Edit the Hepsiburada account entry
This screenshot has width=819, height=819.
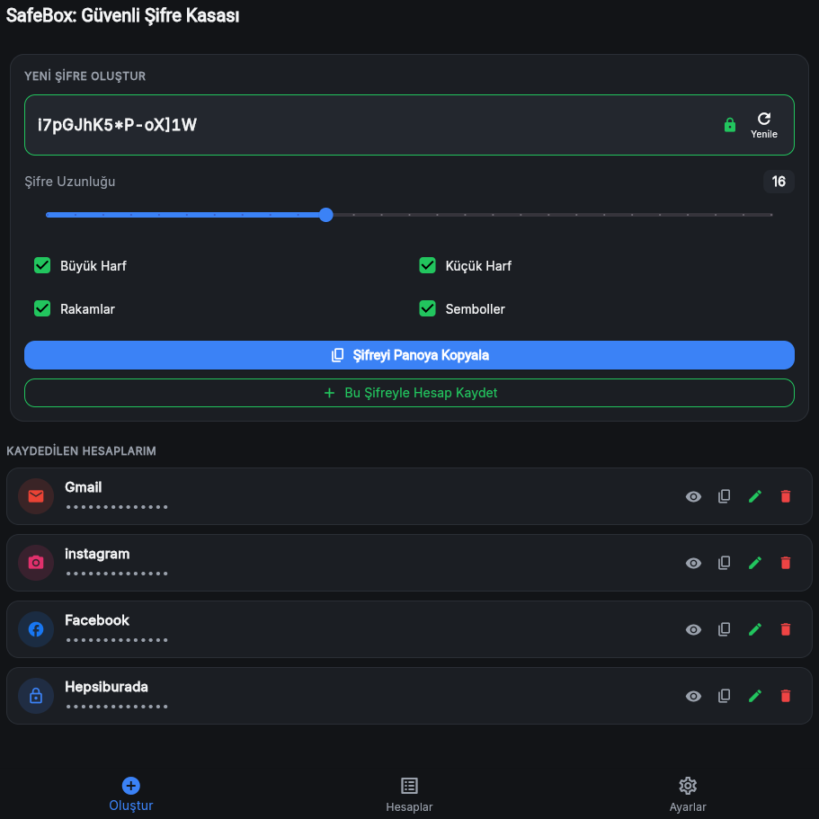[755, 696]
